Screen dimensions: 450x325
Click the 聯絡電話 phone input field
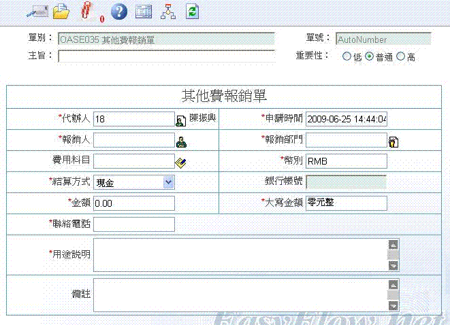point(133,224)
